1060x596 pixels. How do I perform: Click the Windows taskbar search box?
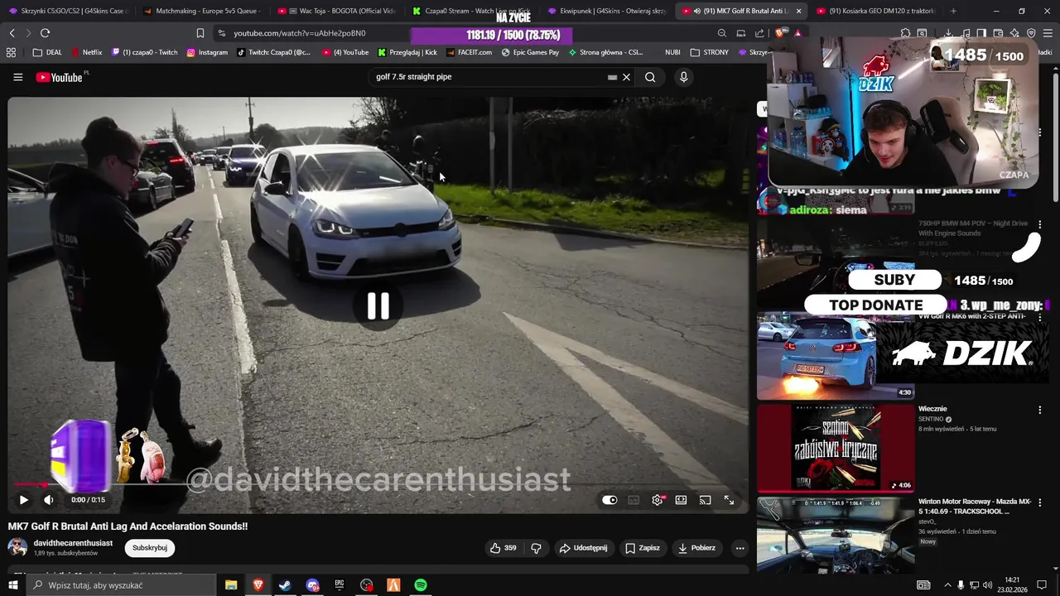(x=121, y=585)
